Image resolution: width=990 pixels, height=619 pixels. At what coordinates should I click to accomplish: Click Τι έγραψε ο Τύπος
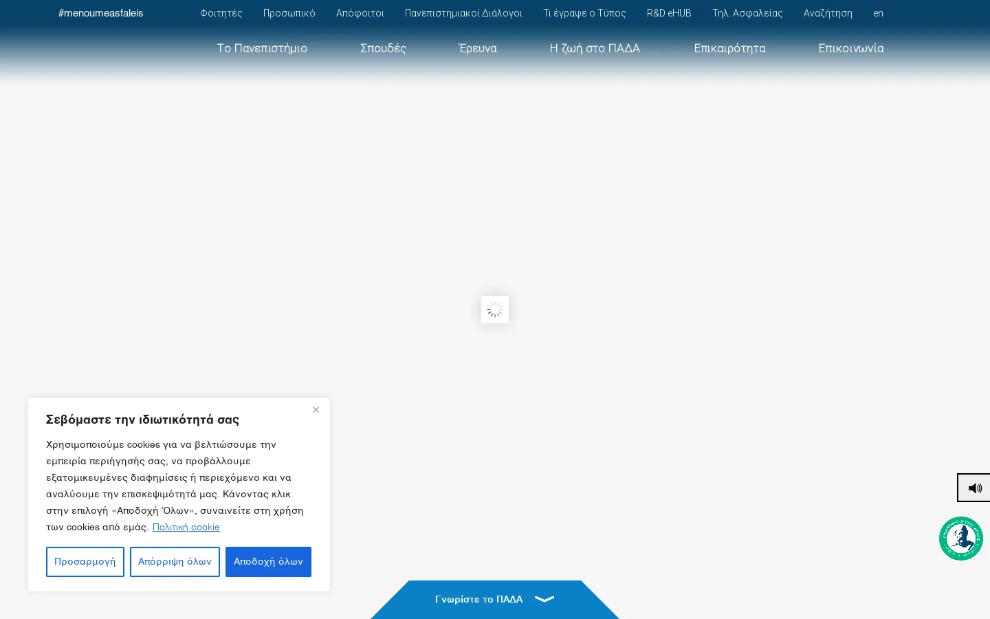click(584, 13)
